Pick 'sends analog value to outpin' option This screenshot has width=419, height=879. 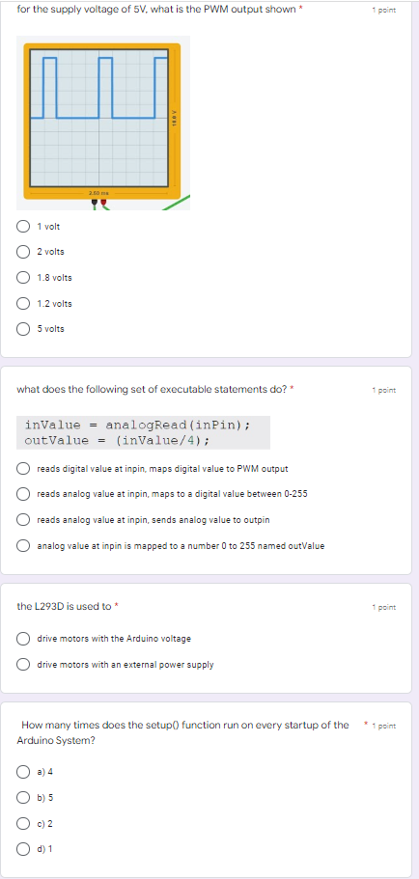(x=23, y=520)
